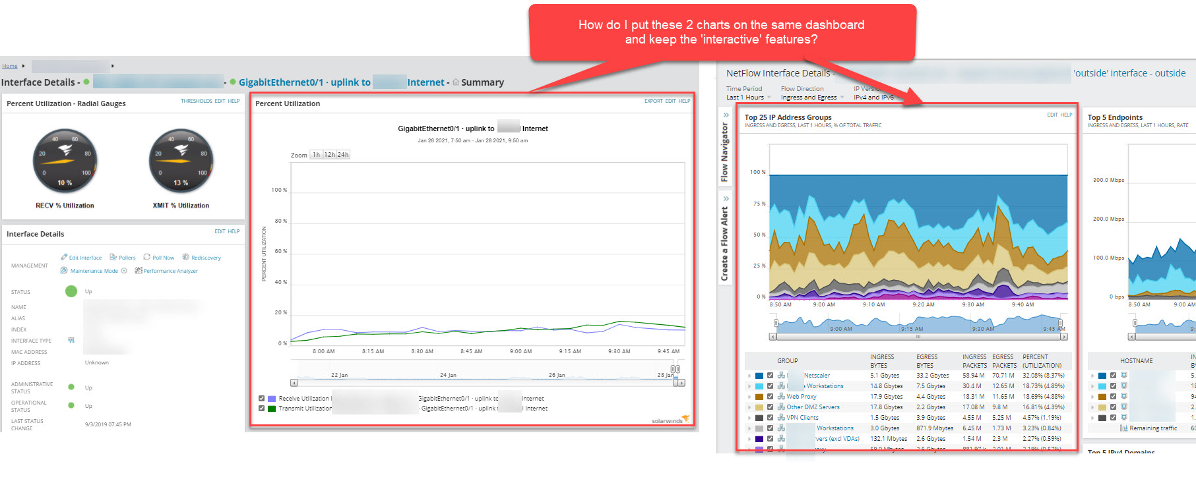Click the interface type icon
The image size is (1196, 485).
click(71, 341)
